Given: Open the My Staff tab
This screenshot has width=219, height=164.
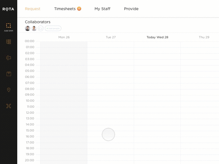Looking at the screenshot, I should [102, 9].
